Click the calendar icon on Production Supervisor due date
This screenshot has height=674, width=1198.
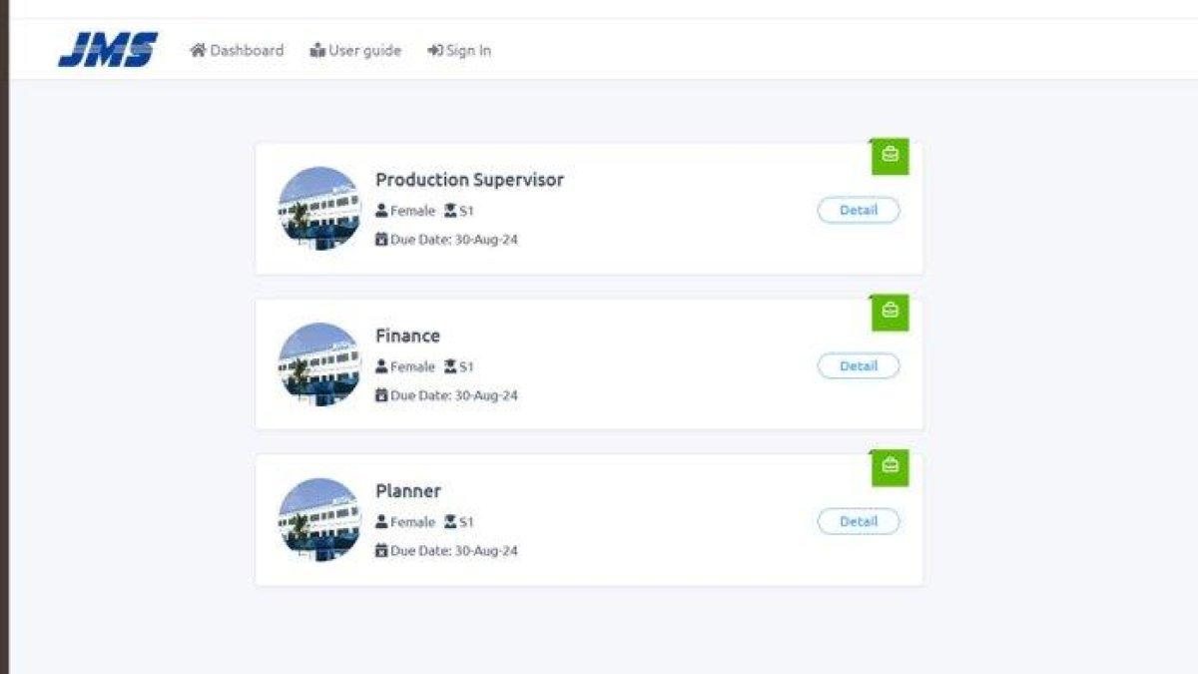pos(381,240)
